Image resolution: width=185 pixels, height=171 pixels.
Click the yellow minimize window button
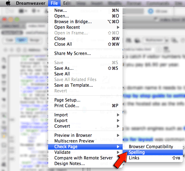(x=11, y=20)
